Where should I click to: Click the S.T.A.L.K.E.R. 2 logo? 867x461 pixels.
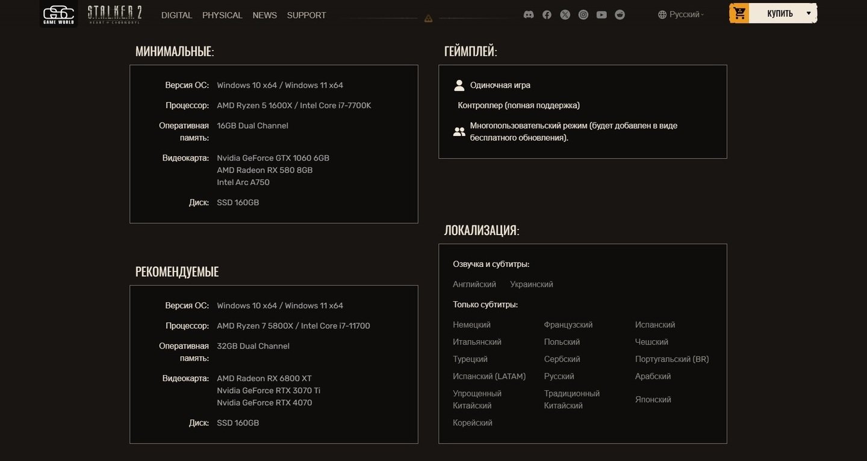115,14
